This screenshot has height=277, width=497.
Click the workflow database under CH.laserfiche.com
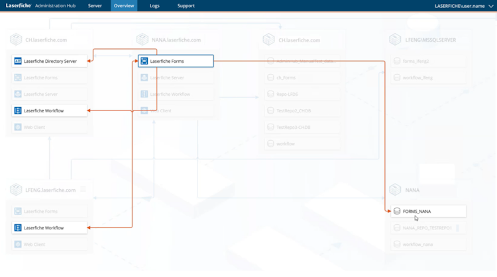click(302, 143)
